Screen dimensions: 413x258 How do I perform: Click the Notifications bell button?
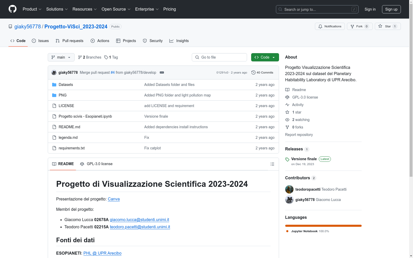click(x=330, y=26)
